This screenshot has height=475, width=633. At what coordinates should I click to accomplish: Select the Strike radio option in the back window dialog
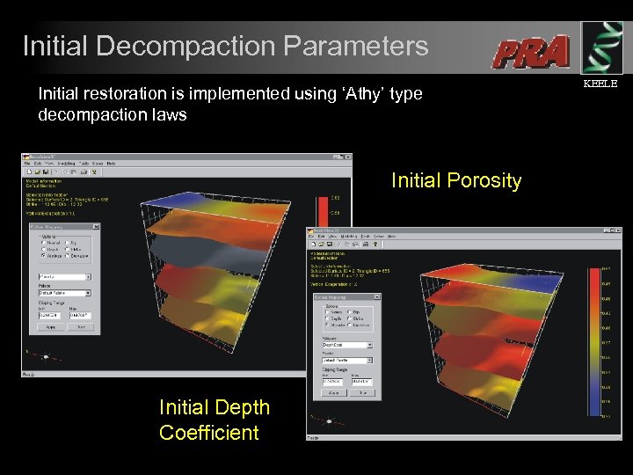point(68,249)
